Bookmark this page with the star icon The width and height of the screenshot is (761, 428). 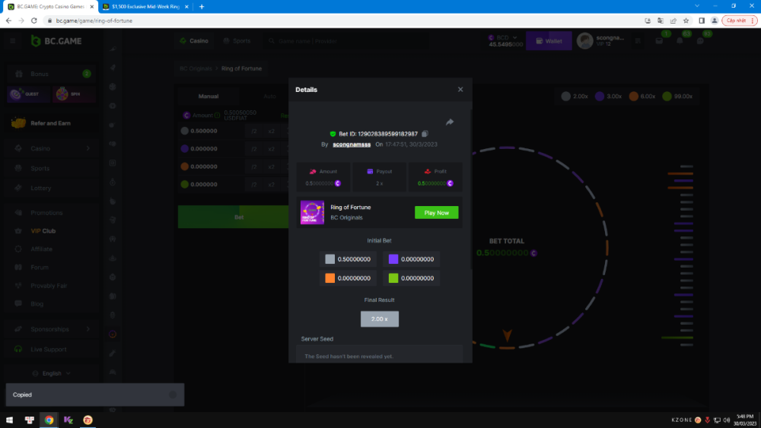[x=686, y=21]
